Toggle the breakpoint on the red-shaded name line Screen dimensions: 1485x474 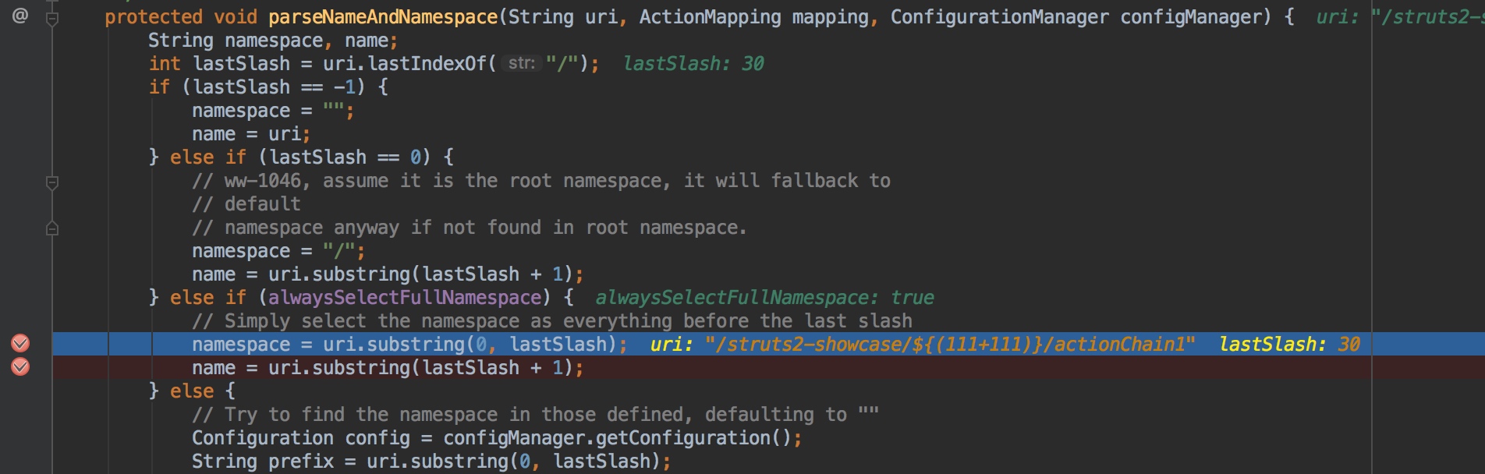[x=20, y=367]
